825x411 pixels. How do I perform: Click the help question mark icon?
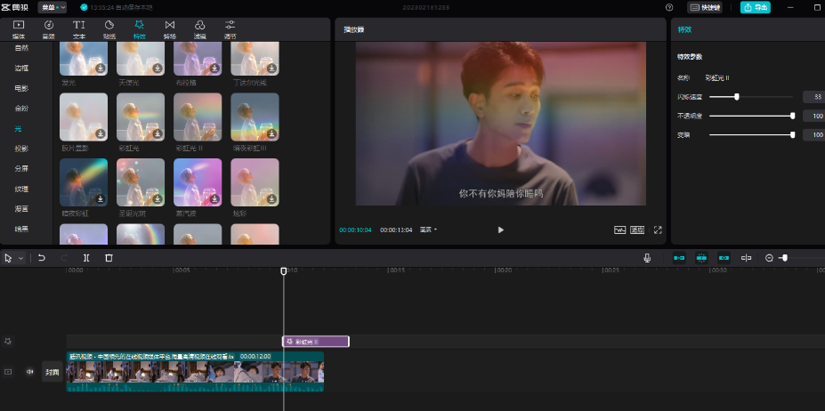[669, 7]
